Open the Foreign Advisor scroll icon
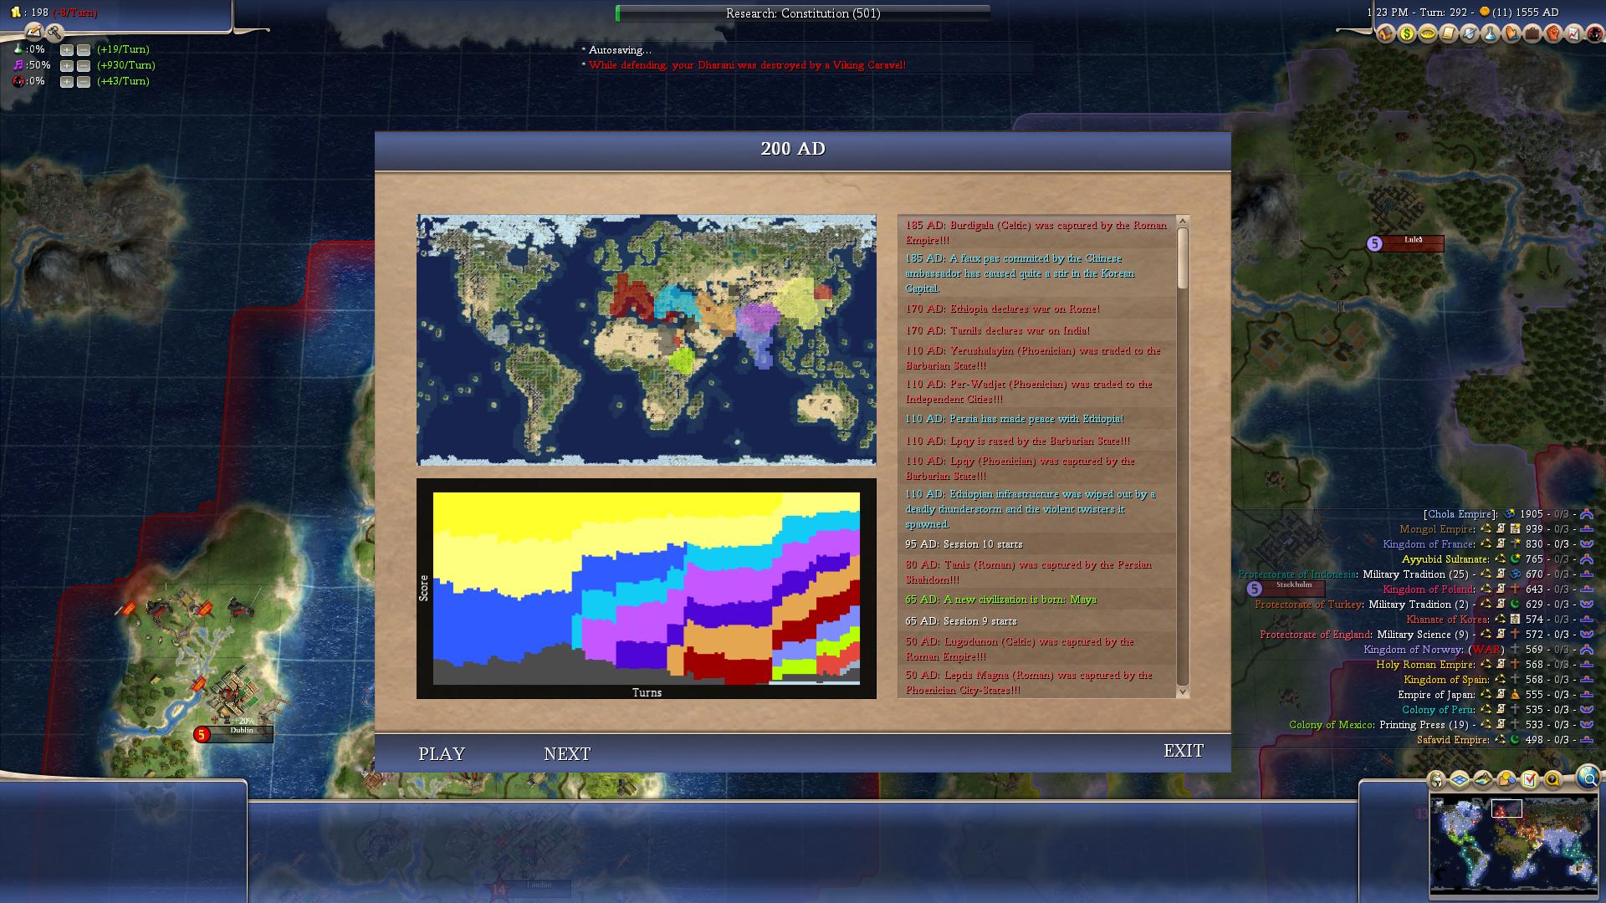 1449,33
